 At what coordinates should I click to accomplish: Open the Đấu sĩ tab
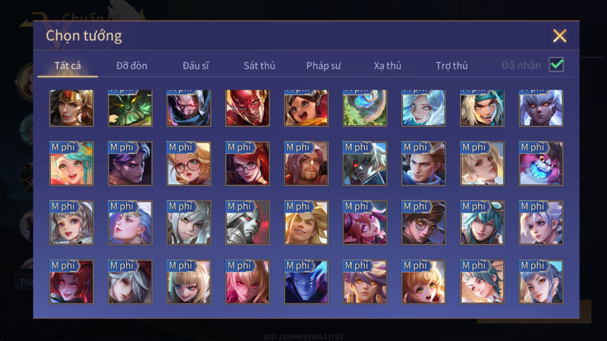[x=196, y=65]
